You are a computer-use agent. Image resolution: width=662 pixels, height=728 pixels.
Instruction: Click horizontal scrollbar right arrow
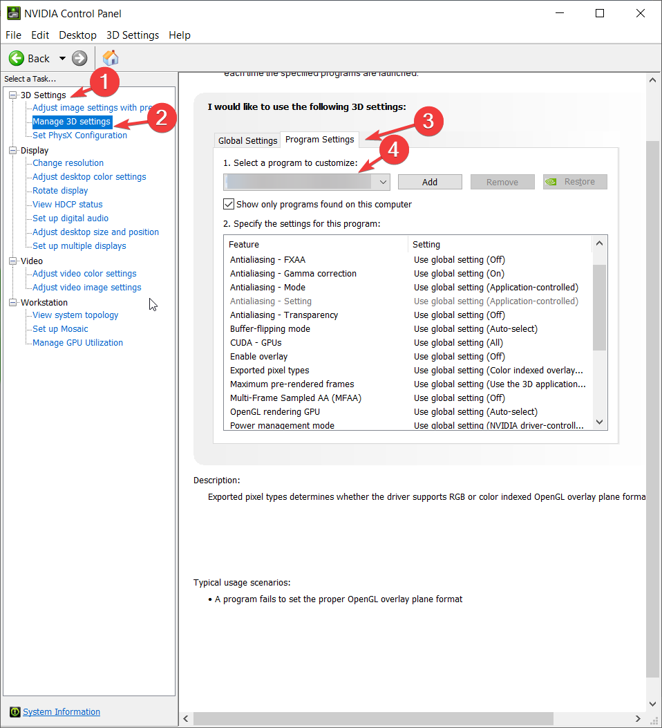click(638, 719)
